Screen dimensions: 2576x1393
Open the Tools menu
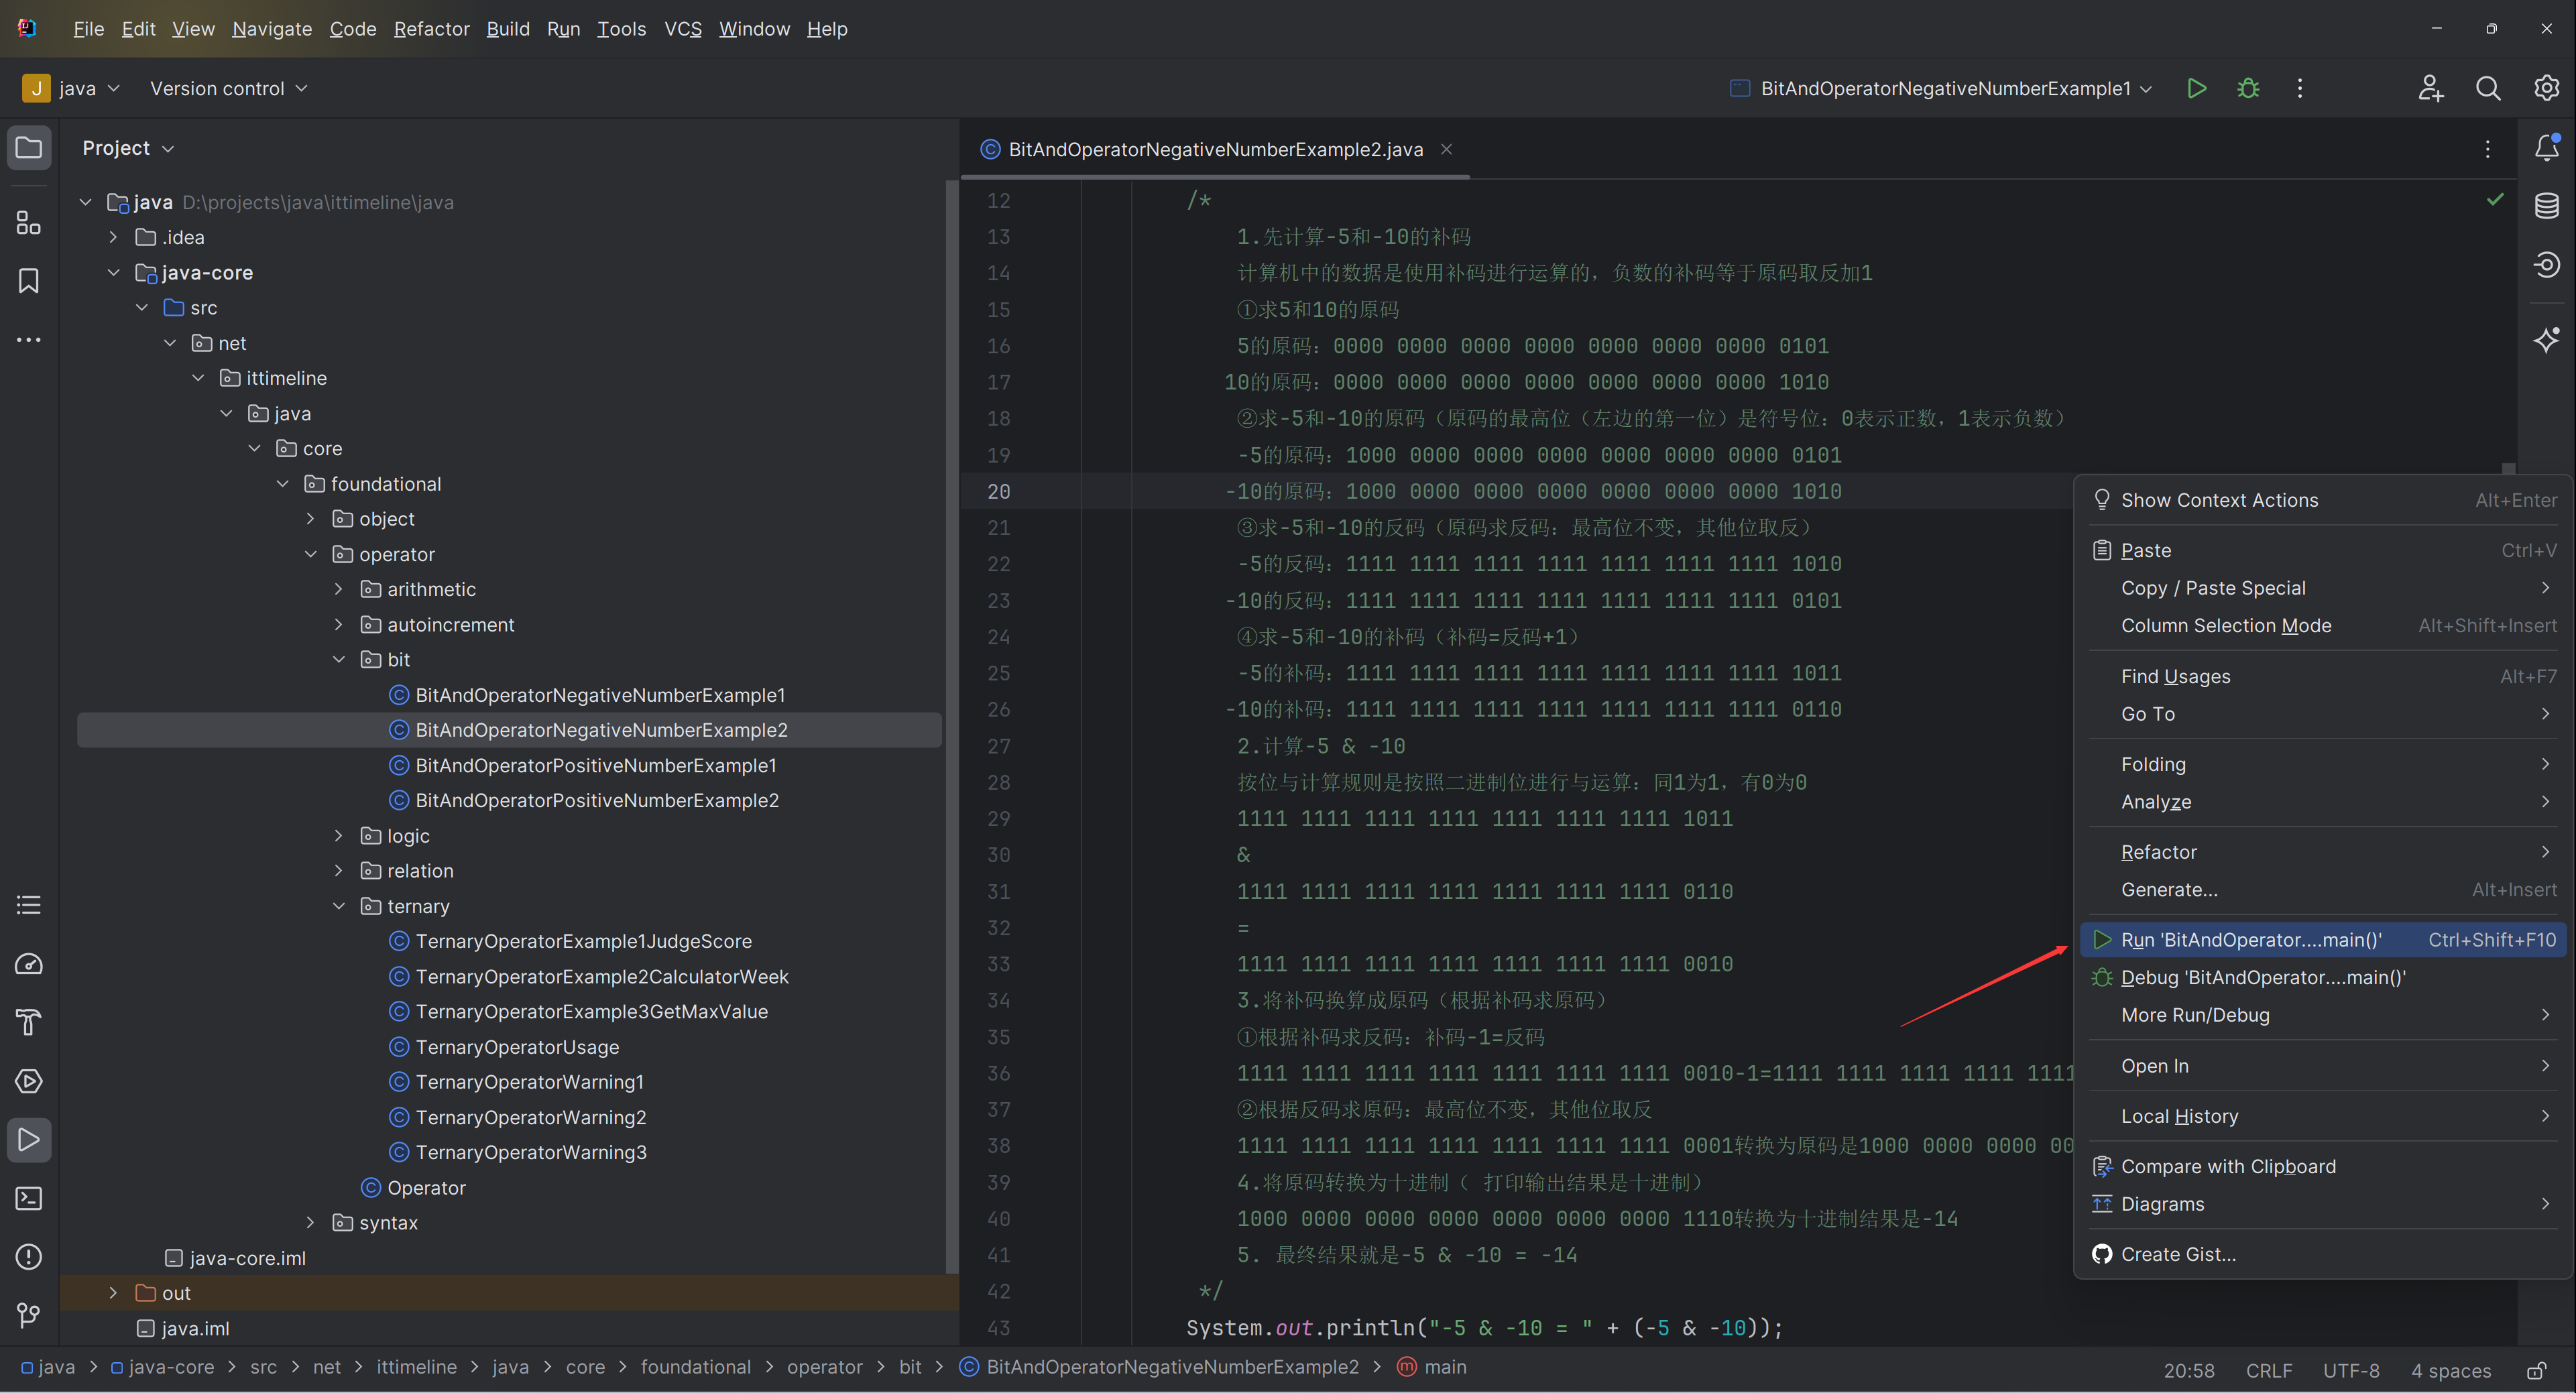(621, 29)
